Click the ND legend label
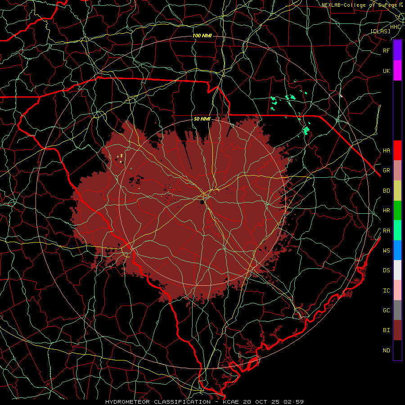Screen dimensions: 405x405 click(386, 351)
